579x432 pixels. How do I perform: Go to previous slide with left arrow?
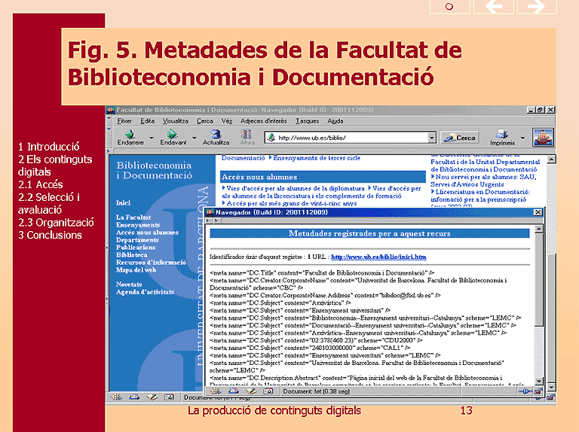tap(494, 7)
